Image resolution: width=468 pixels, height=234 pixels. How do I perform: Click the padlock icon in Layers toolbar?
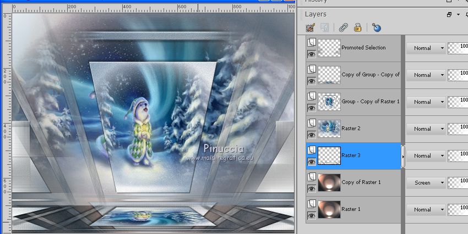[x=357, y=27]
